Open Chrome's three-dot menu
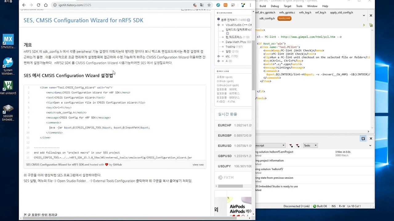The width and height of the screenshot is (394, 221). coord(251,5)
